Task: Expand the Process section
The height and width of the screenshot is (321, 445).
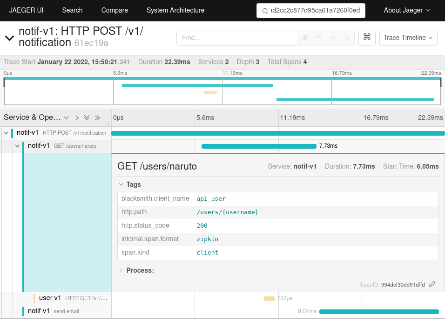Action: 136,270
